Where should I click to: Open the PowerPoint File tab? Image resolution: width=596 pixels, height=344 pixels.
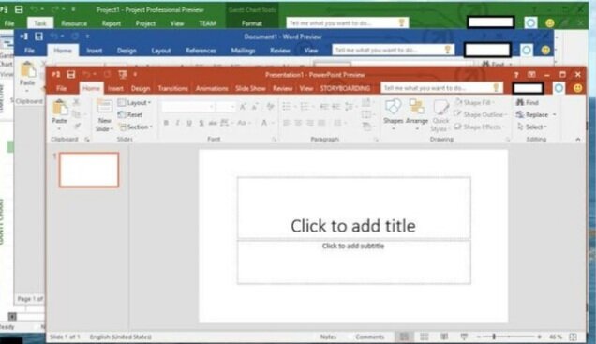point(61,88)
